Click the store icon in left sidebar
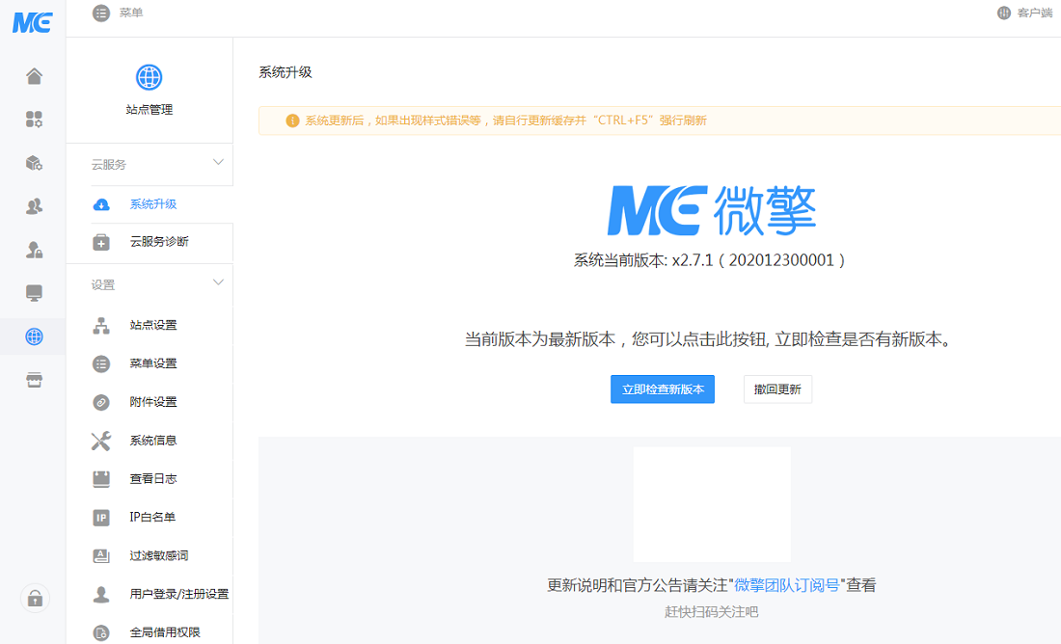The height and width of the screenshot is (644, 1061). pyautogui.click(x=34, y=380)
